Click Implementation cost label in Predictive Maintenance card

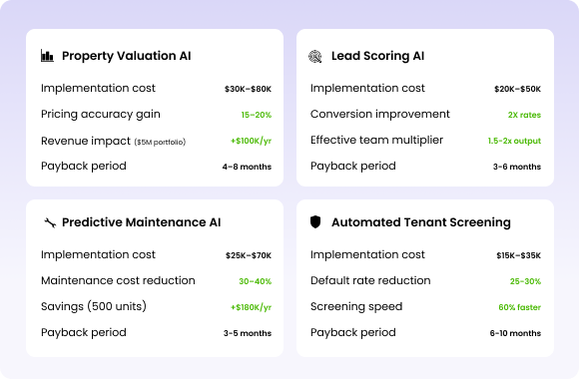tap(98, 254)
